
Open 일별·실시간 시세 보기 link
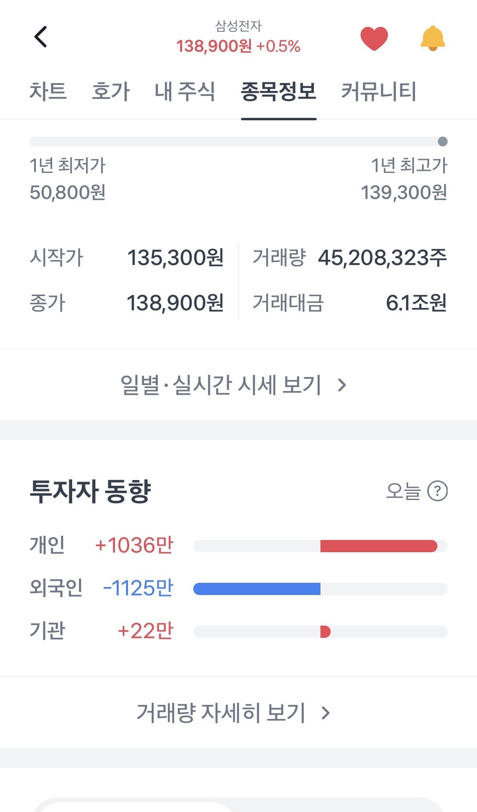point(221,385)
